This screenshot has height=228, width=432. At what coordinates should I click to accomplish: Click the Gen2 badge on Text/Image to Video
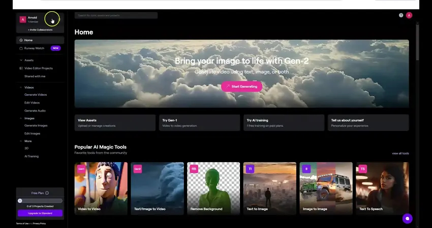[x=138, y=169]
